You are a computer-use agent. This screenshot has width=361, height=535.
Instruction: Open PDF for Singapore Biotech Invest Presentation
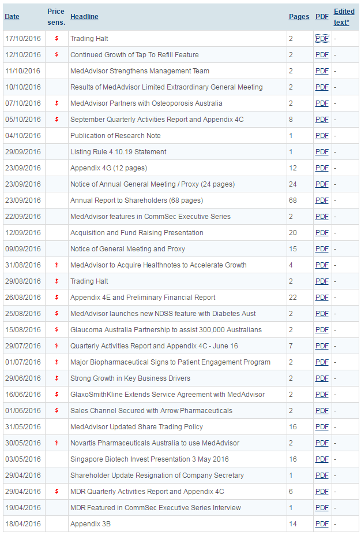(x=322, y=459)
